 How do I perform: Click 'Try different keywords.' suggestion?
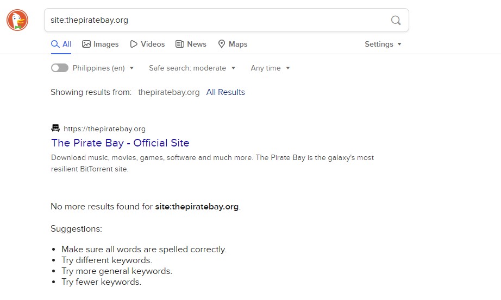(x=107, y=260)
